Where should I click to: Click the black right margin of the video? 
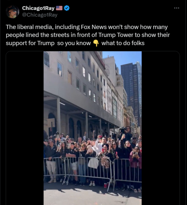pos(161,128)
